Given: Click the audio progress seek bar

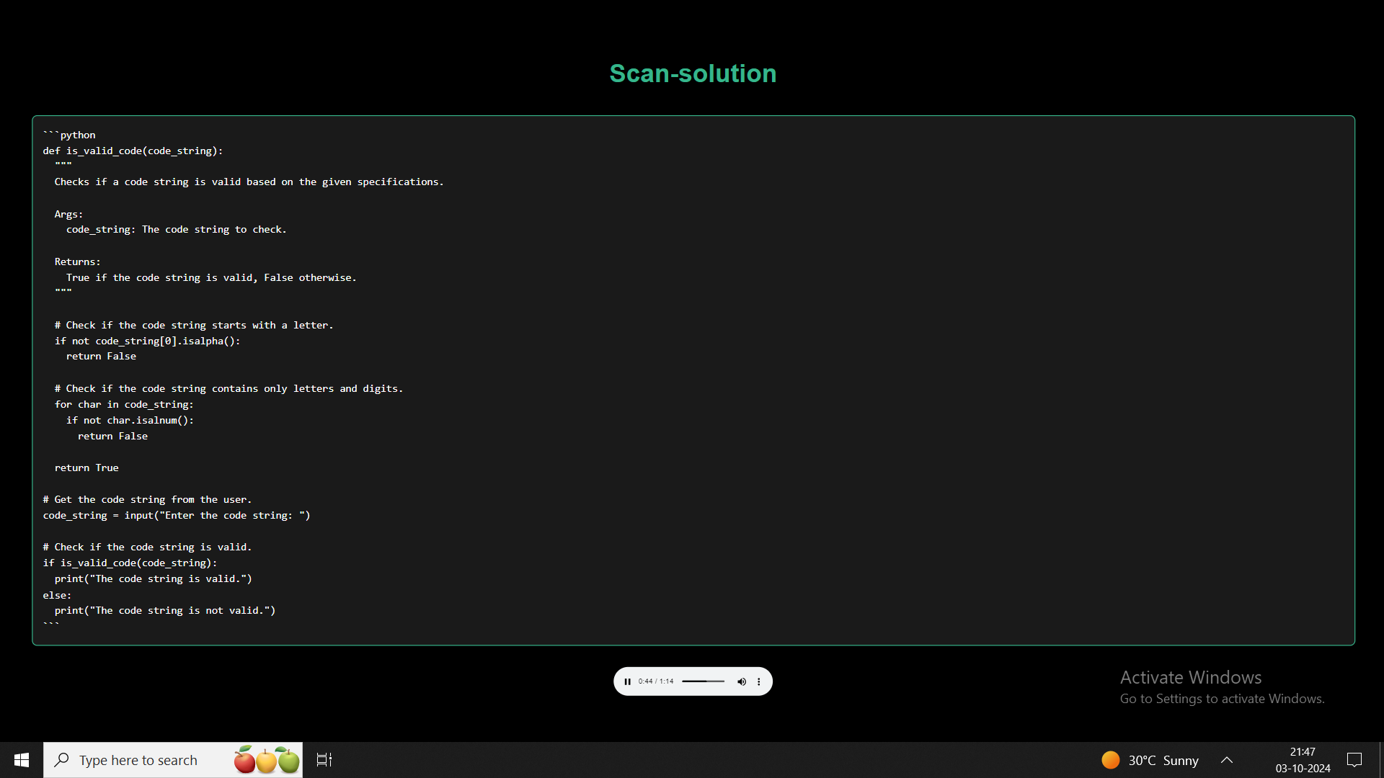Looking at the screenshot, I should [703, 681].
